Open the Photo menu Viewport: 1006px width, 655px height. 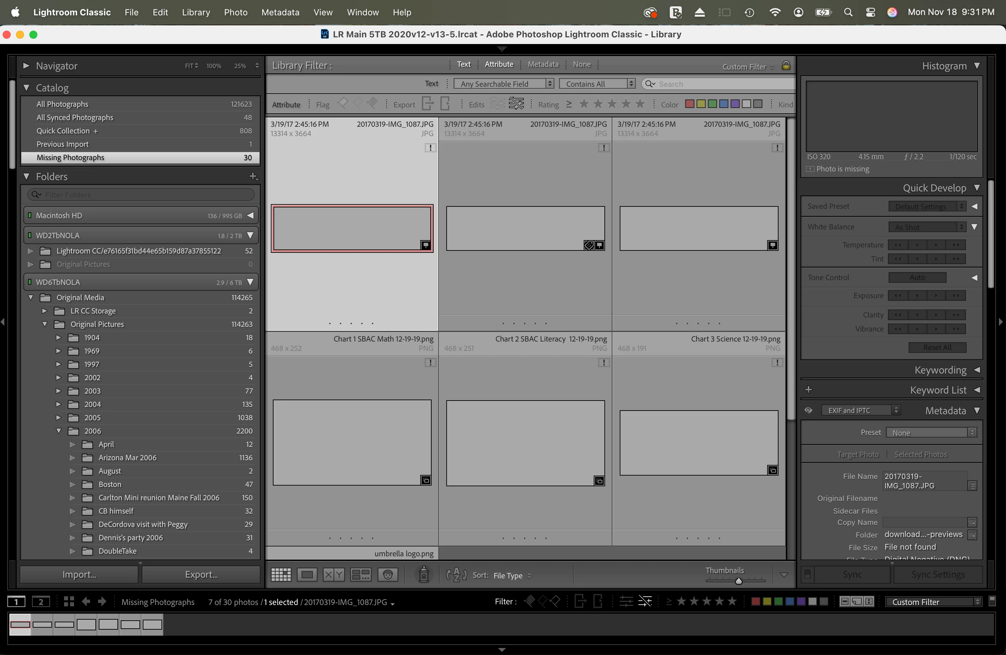(x=235, y=12)
